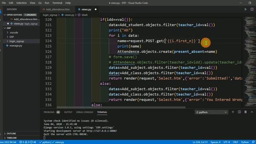256x144 pixels.
Task: Maximize panel with chevron-up icon
Action: coord(252,112)
